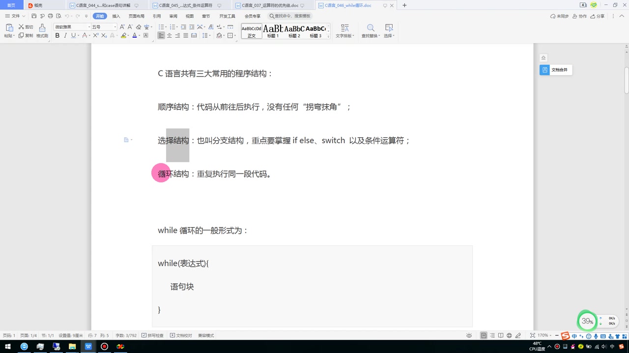Click the Copy (复制) button
The width and height of the screenshot is (629, 353).
pos(26,35)
